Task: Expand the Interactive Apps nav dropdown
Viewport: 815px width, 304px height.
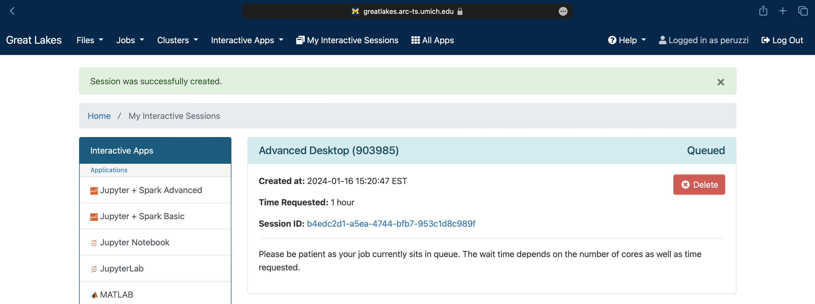Action: (247, 40)
